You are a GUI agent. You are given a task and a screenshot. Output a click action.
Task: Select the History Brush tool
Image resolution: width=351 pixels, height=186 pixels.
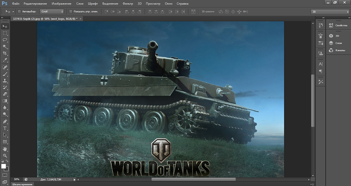click(5, 87)
